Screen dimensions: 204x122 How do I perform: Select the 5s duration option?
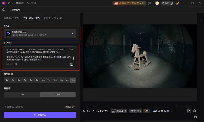[13, 80]
